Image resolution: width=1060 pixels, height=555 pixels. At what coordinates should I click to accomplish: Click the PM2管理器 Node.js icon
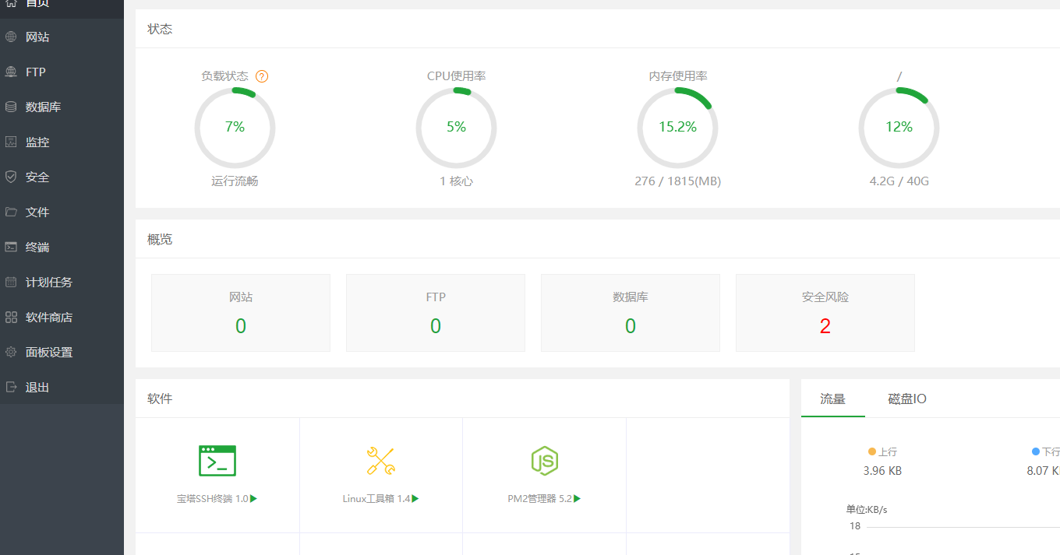point(544,461)
